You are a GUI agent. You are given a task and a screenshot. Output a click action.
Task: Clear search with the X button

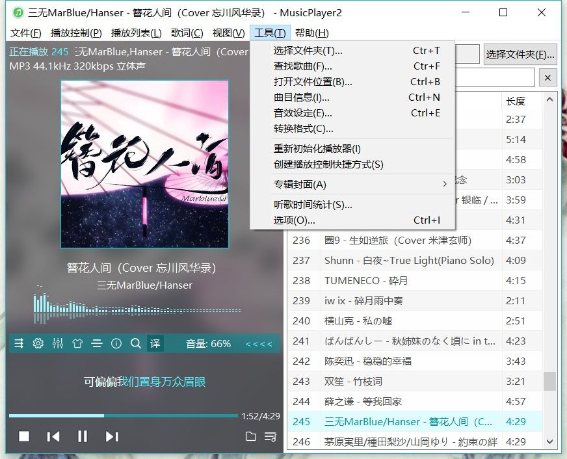pyautogui.click(x=547, y=77)
